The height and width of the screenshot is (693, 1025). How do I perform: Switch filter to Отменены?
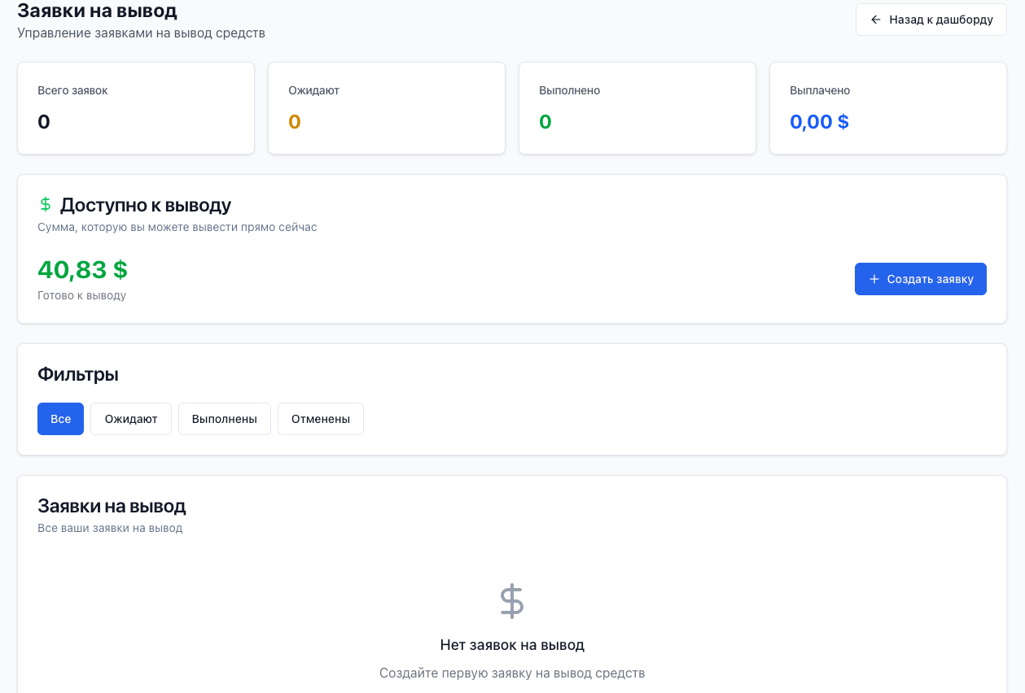pyautogui.click(x=321, y=419)
